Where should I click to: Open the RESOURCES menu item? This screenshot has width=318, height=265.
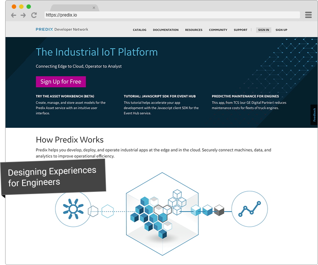click(x=194, y=30)
